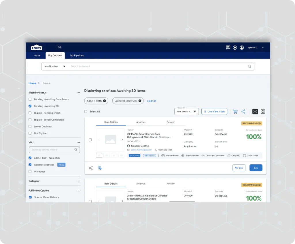Open the header search magnifier icon
Viewport: 295px width, 244px height.
60,47
